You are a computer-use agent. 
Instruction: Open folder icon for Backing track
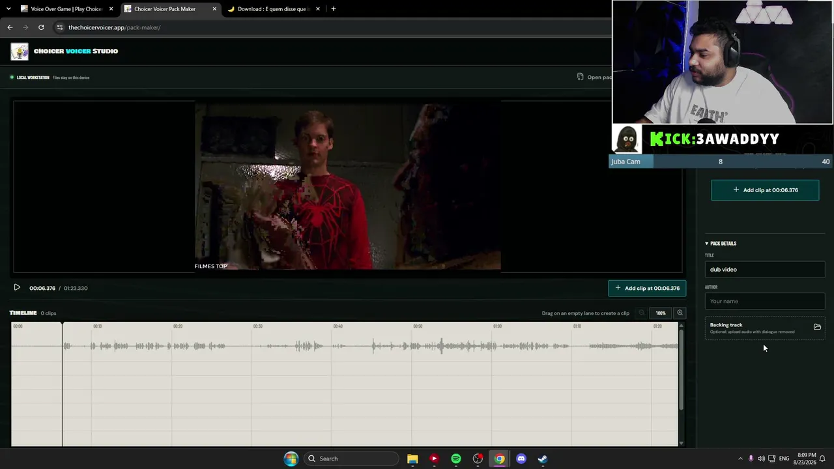coord(817,327)
